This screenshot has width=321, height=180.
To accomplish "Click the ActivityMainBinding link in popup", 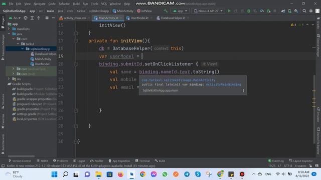I will (x=223, y=84).
